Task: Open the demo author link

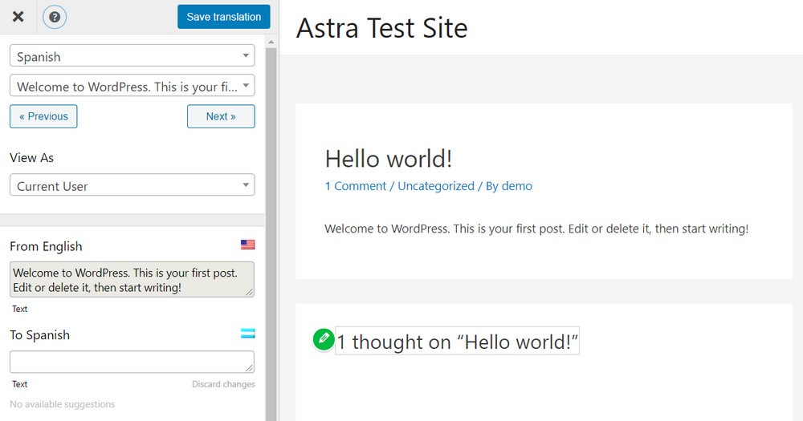Action: coord(516,186)
